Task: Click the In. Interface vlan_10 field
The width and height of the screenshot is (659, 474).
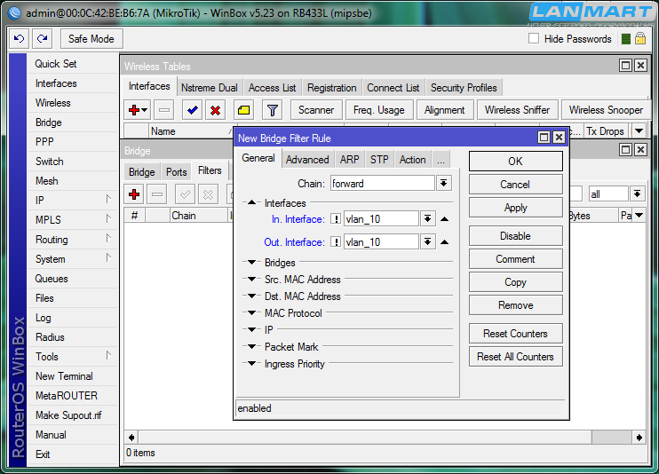Action: (381, 218)
